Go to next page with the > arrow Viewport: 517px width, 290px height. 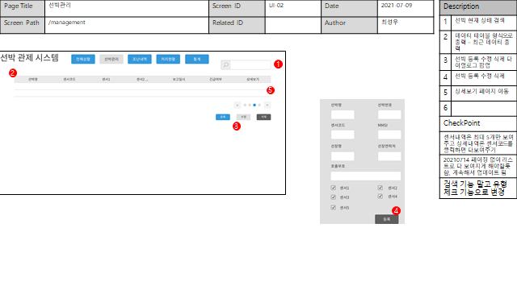(267, 106)
